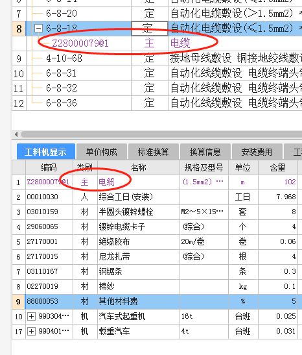The image size is (302, 355).
Task: Click the 0.3 quantity value
Action: pos(290,272)
